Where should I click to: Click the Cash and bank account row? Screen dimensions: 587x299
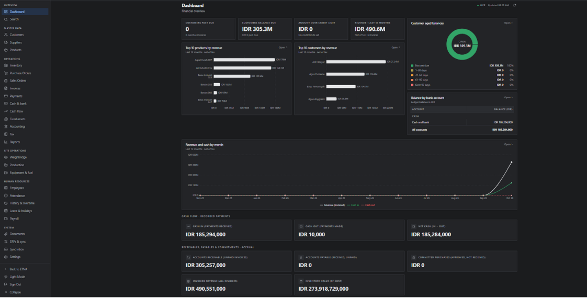click(x=462, y=122)
